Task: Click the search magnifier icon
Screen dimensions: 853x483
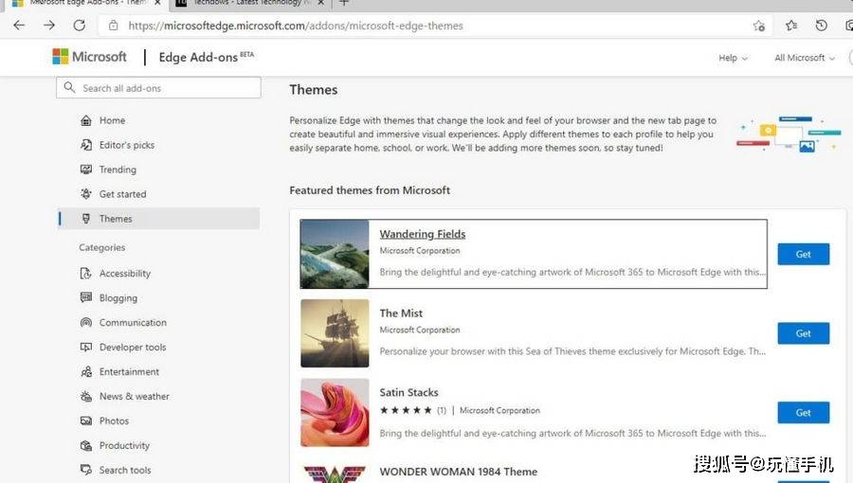Action: click(x=69, y=87)
